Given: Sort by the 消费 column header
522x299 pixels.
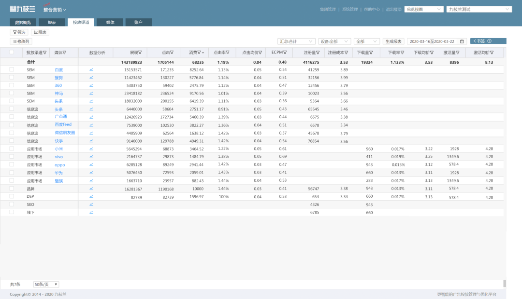Looking at the screenshot, I should [196, 53].
